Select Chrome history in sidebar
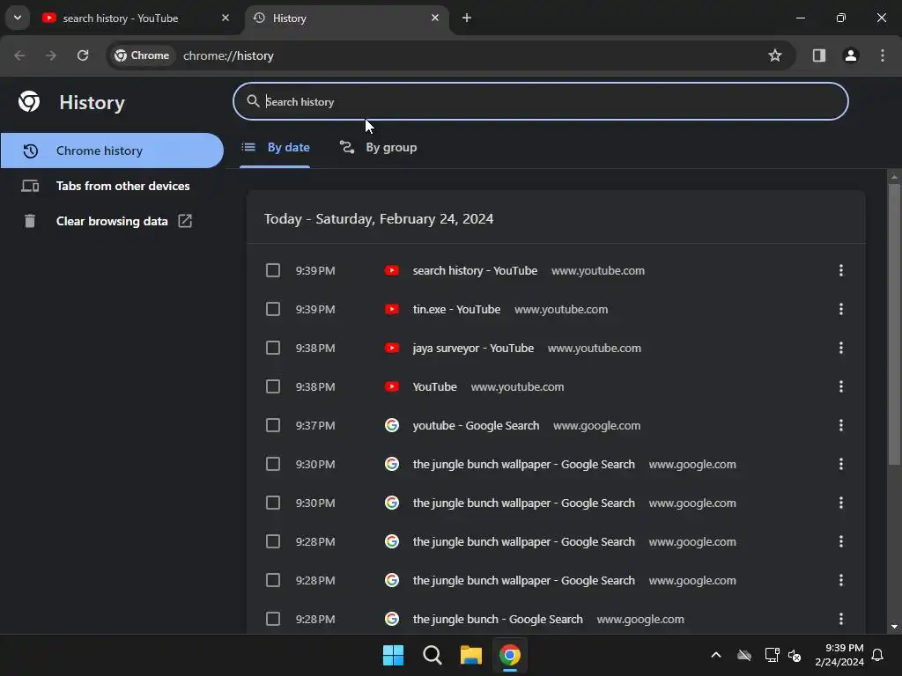This screenshot has width=902, height=676. point(112,151)
